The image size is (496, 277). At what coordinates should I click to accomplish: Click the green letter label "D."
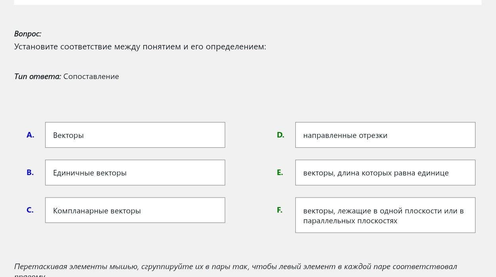[x=281, y=135]
